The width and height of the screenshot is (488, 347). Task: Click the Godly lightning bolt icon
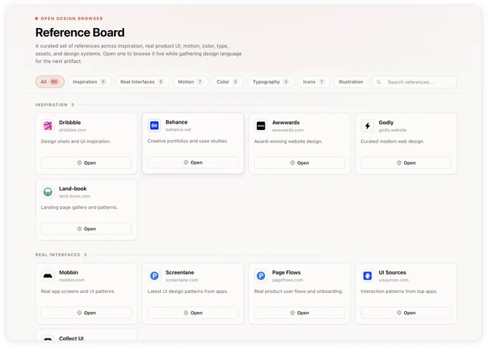click(x=367, y=126)
